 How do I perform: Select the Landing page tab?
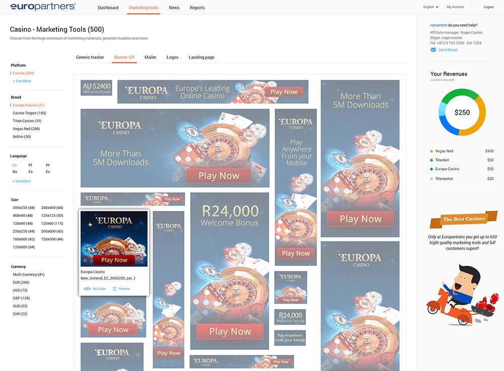(201, 57)
